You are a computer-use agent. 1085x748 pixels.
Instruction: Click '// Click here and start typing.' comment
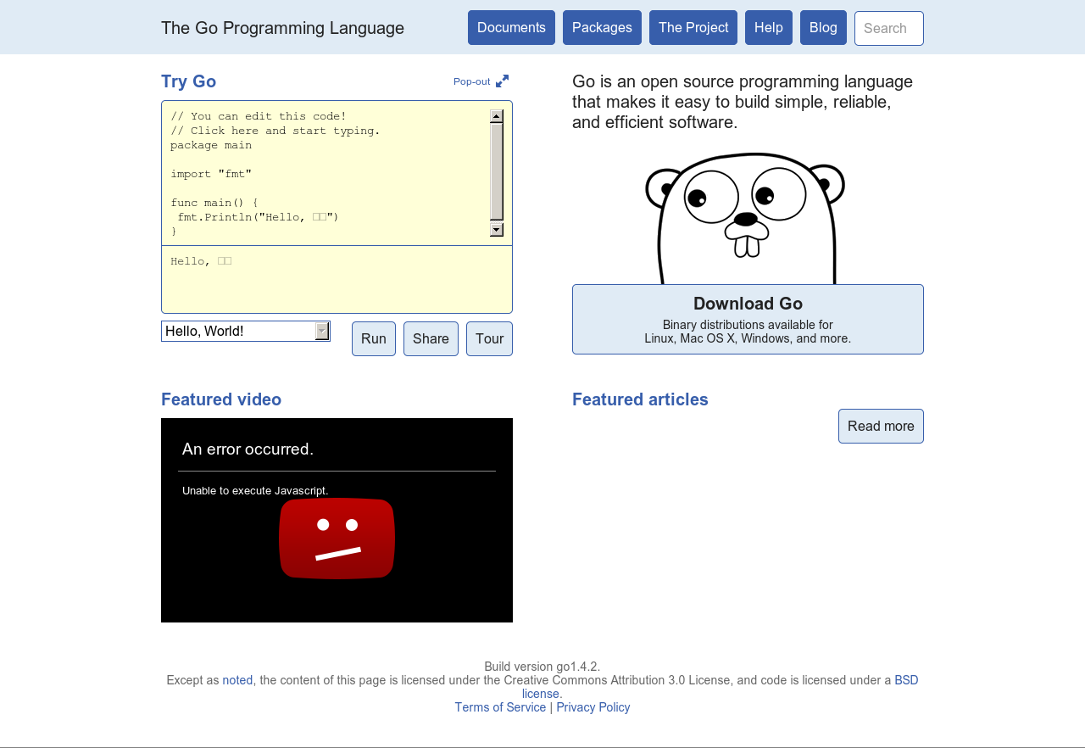[275, 131]
